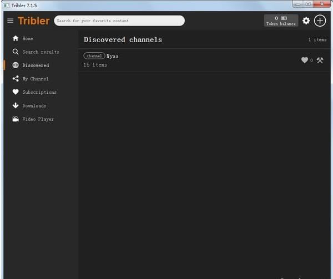Click the Tribler logo
The image size is (333, 279).
click(34, 21)
